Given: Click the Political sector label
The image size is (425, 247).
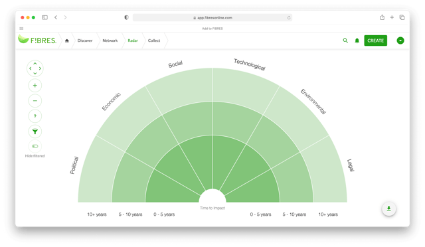Looking at the screenshot, I should coord(74,165).
